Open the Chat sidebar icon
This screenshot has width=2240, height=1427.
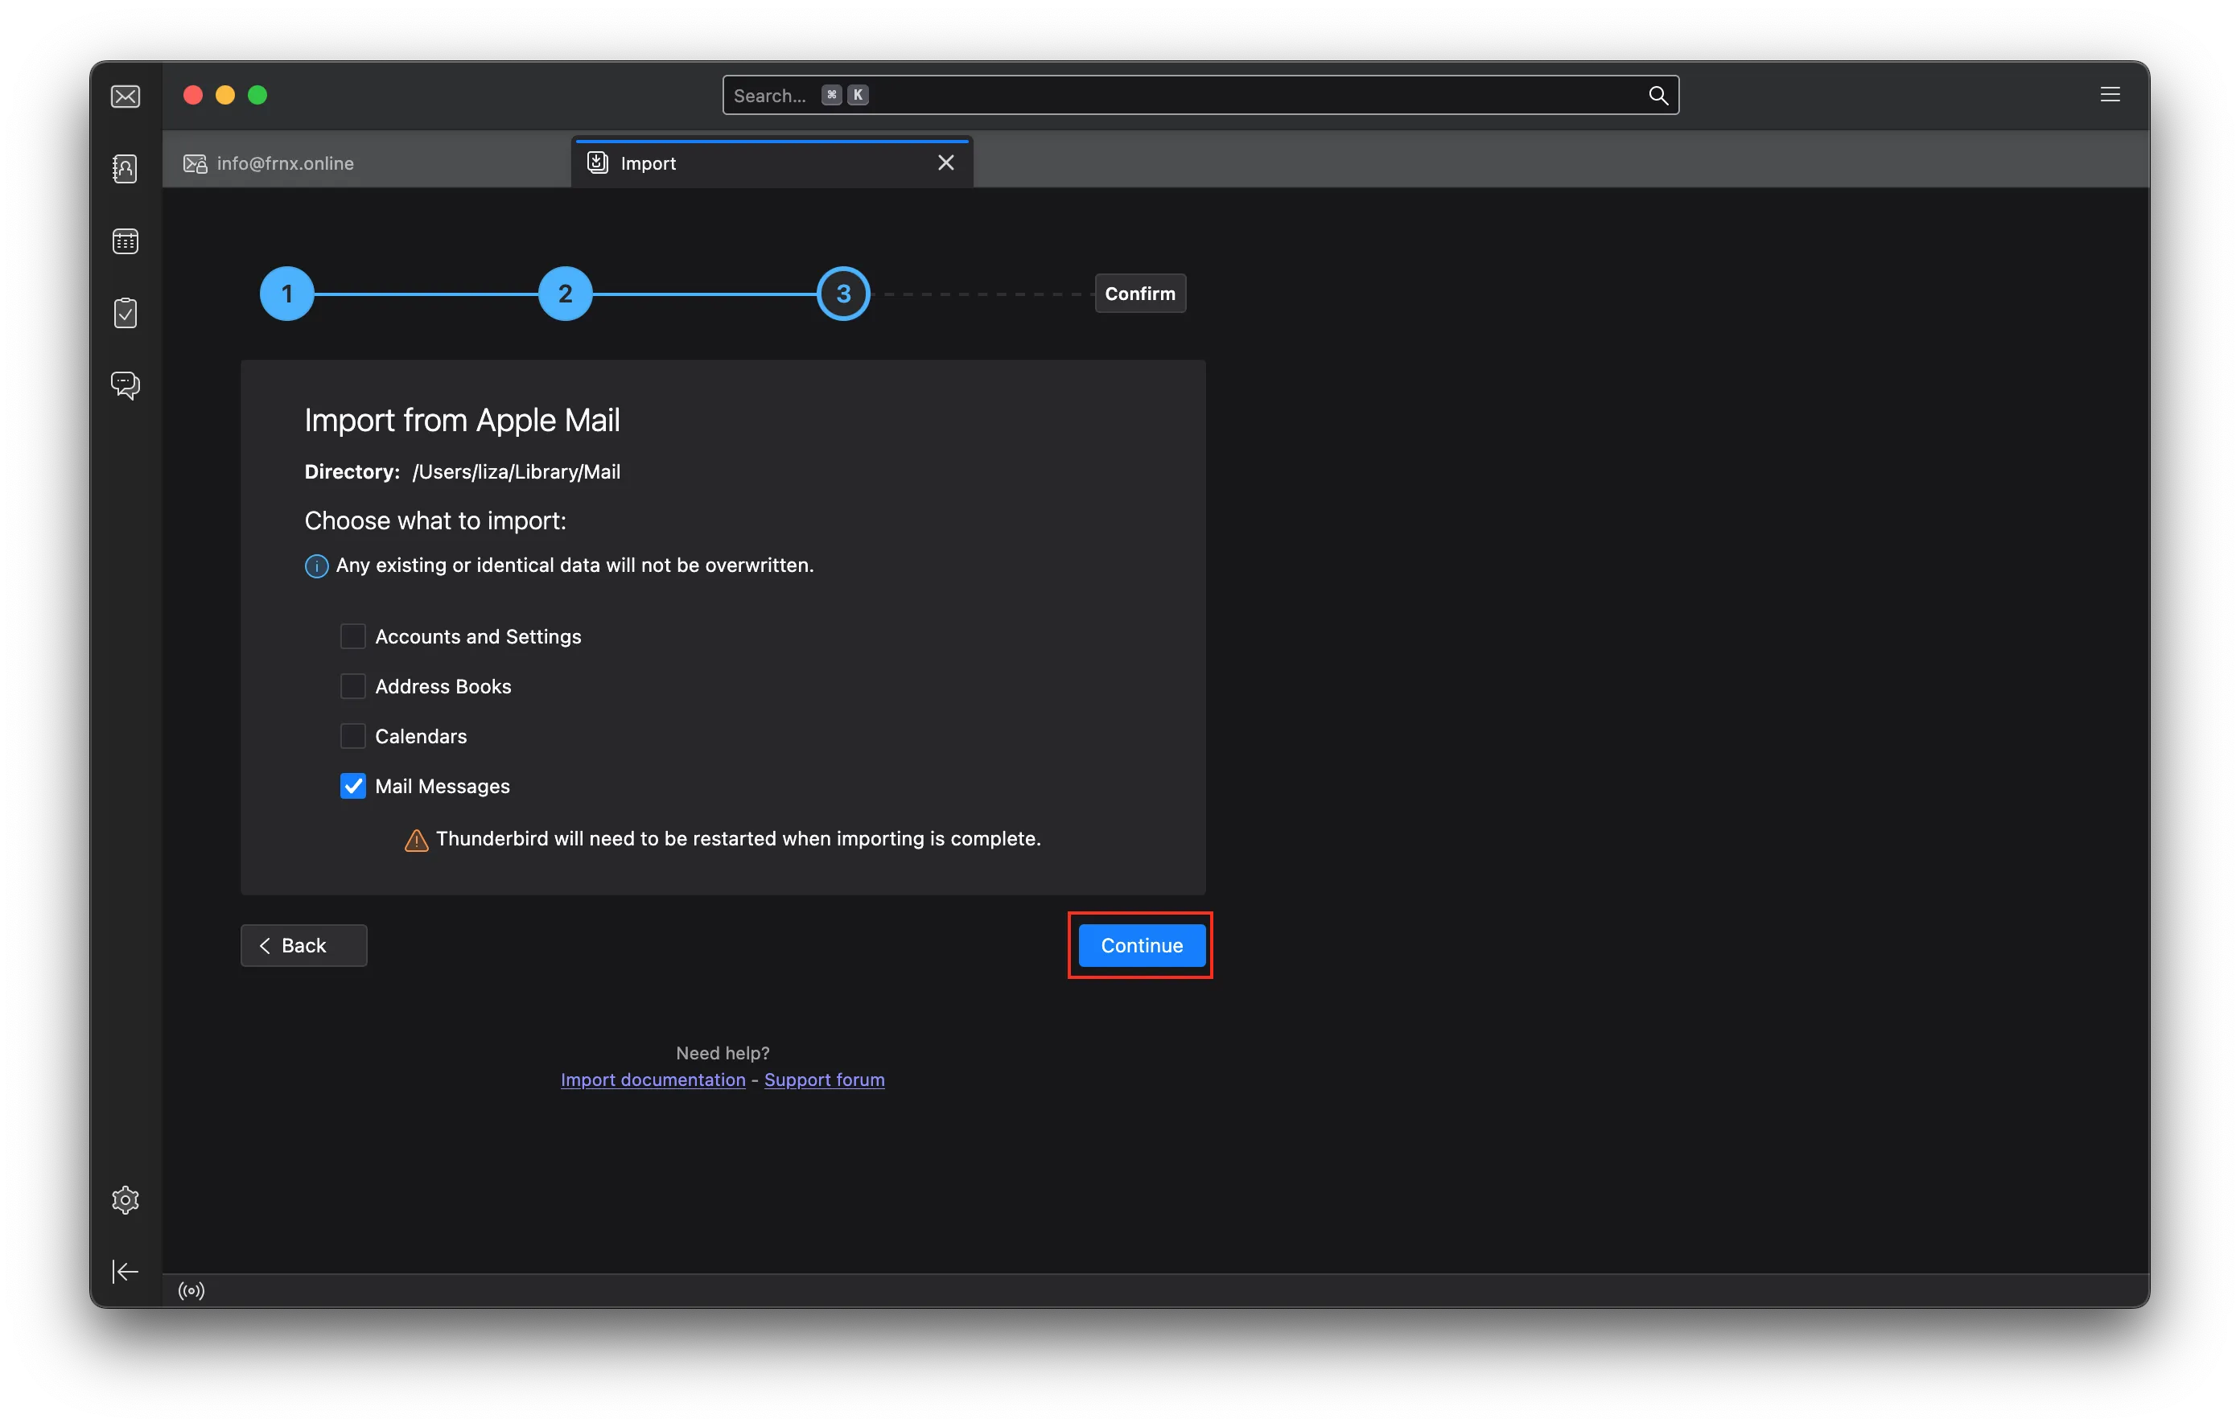[126, 385]
